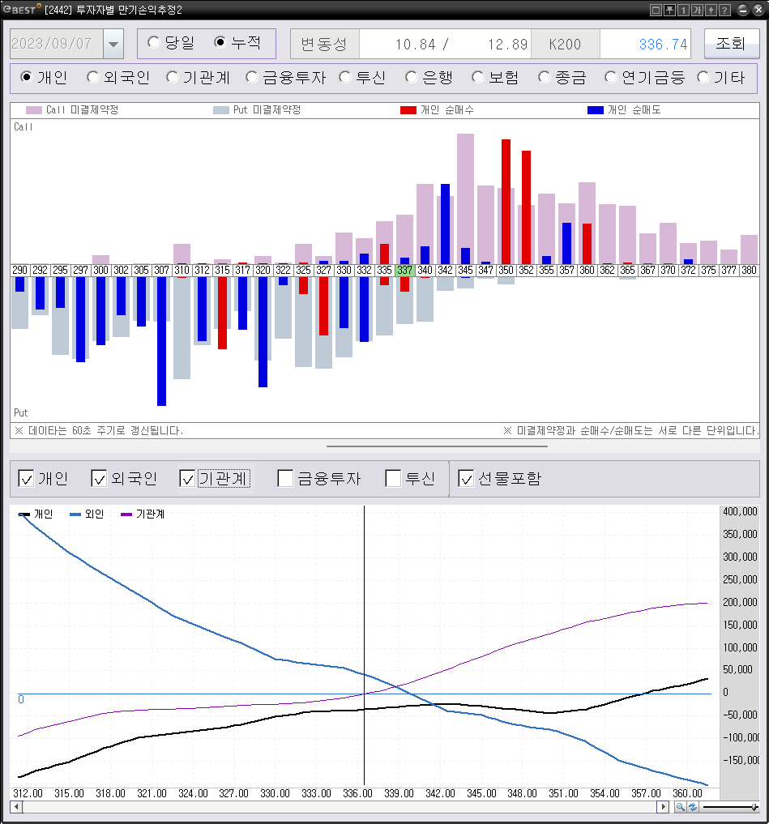Toggle the pin window icon

pyautogui.click(x=669, y=10)
